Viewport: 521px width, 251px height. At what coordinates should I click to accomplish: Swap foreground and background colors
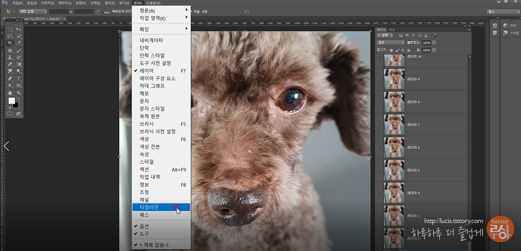pos(18,97)
